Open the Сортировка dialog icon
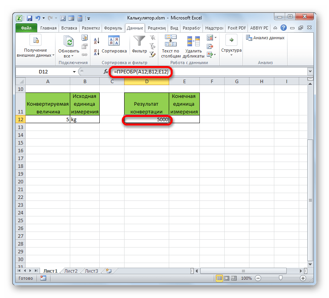 pyautogui.click(x=114, y=40)
